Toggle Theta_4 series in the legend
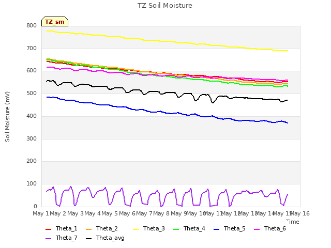Screen dimensions: 331x248 189,228
